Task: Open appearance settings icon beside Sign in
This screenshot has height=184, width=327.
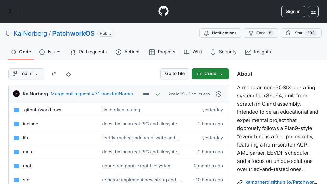Action: point(313,12)
